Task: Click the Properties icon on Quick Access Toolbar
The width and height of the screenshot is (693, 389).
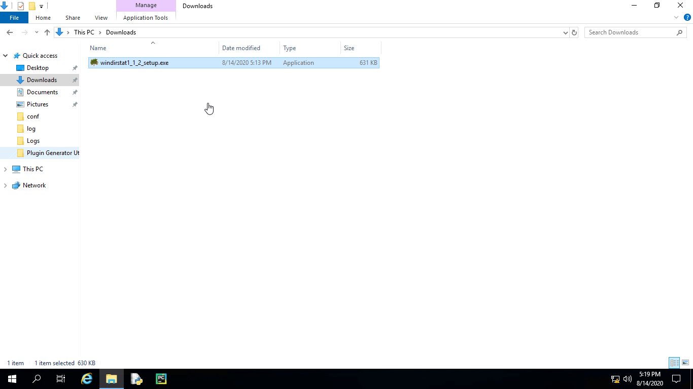Action: click(x=21, y=6)
